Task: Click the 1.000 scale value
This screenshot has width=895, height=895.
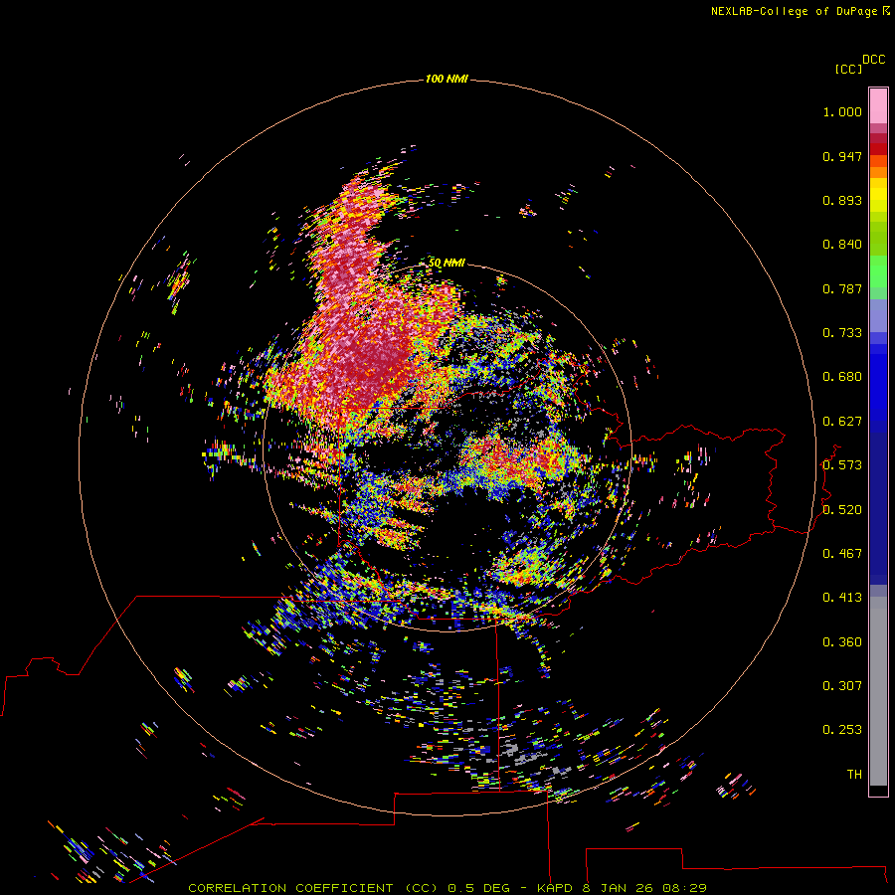Action: 842,111
